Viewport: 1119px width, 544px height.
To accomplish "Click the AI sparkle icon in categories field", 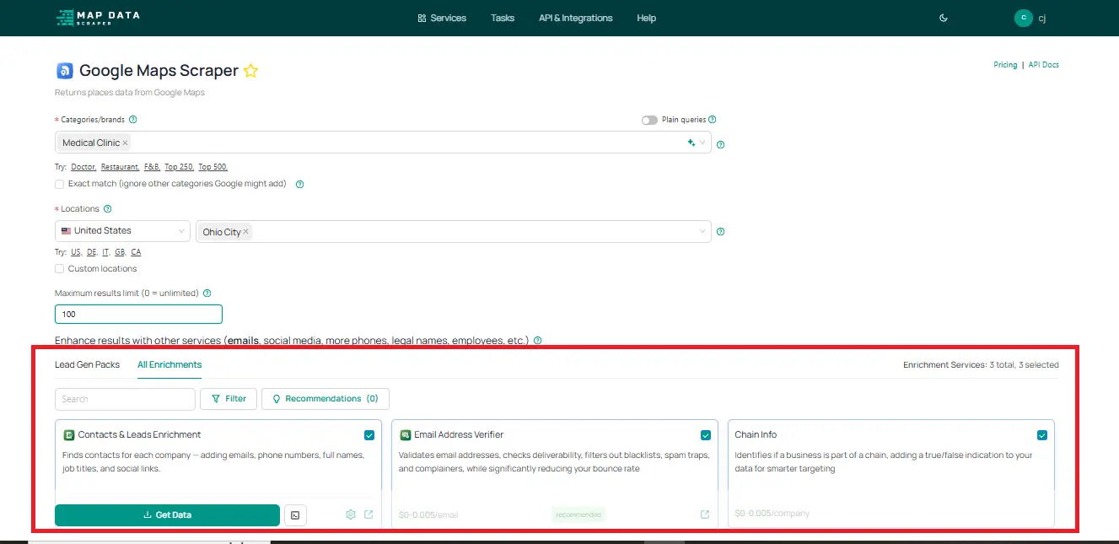I will tap(691, 143).
